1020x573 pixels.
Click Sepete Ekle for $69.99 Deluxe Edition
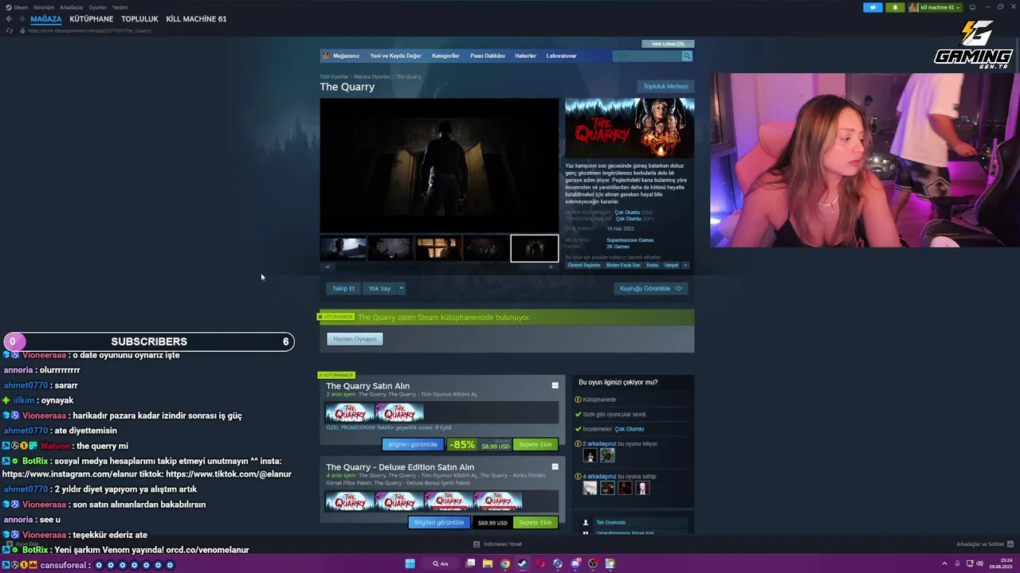(535, 523)
